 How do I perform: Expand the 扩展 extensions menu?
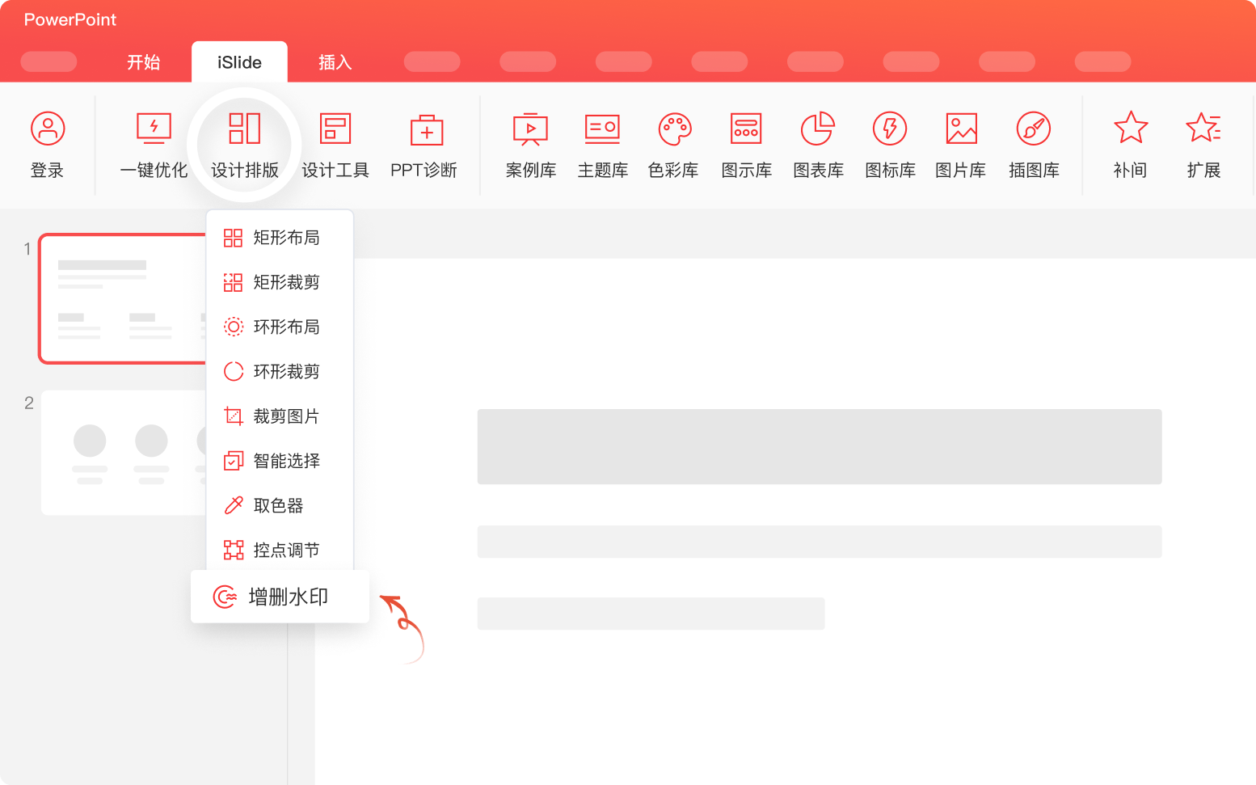[x=1203, y=145]
